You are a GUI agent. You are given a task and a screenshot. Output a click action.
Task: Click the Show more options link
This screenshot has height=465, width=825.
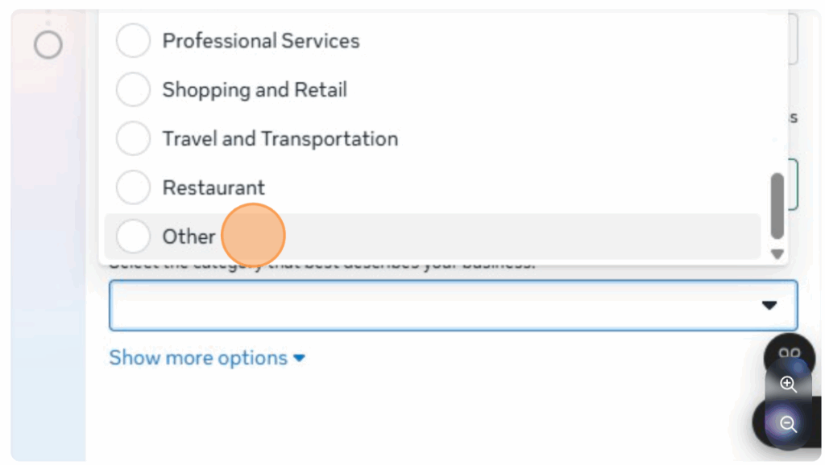tap(198, 358)
